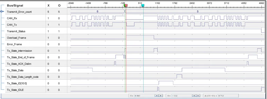Viewport: 267px width, 99px height.
Task: Select the Transmit_Status signal
Action: point(16,31)
